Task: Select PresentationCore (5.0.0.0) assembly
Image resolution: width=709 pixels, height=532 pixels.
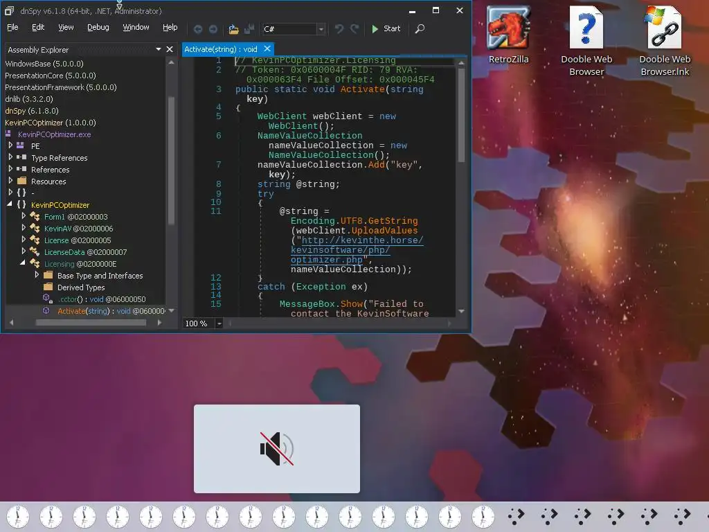Action: [x=50, y=76]
